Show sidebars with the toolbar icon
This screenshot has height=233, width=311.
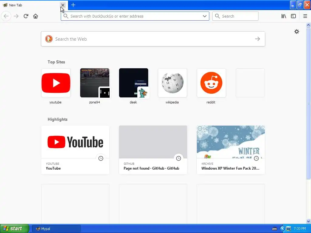point(293,16)
